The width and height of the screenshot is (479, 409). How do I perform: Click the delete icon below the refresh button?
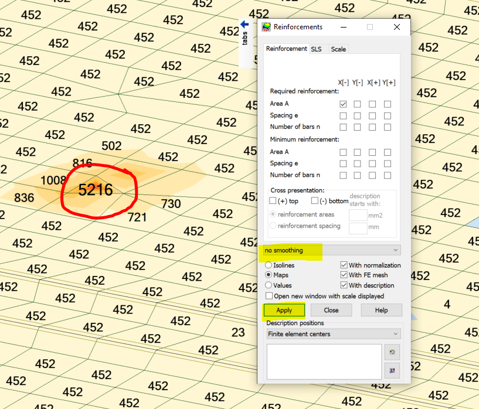[x=392, y=370]
